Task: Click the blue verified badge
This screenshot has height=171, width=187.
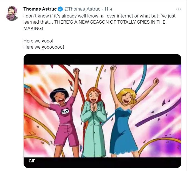Action: [60, 9]
